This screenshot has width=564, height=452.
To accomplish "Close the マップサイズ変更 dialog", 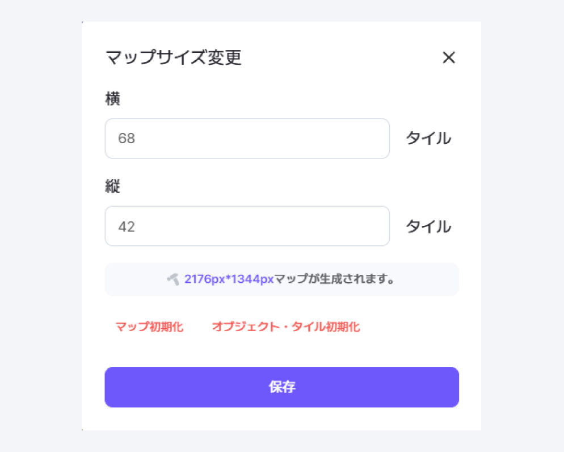I will point(449,57).
